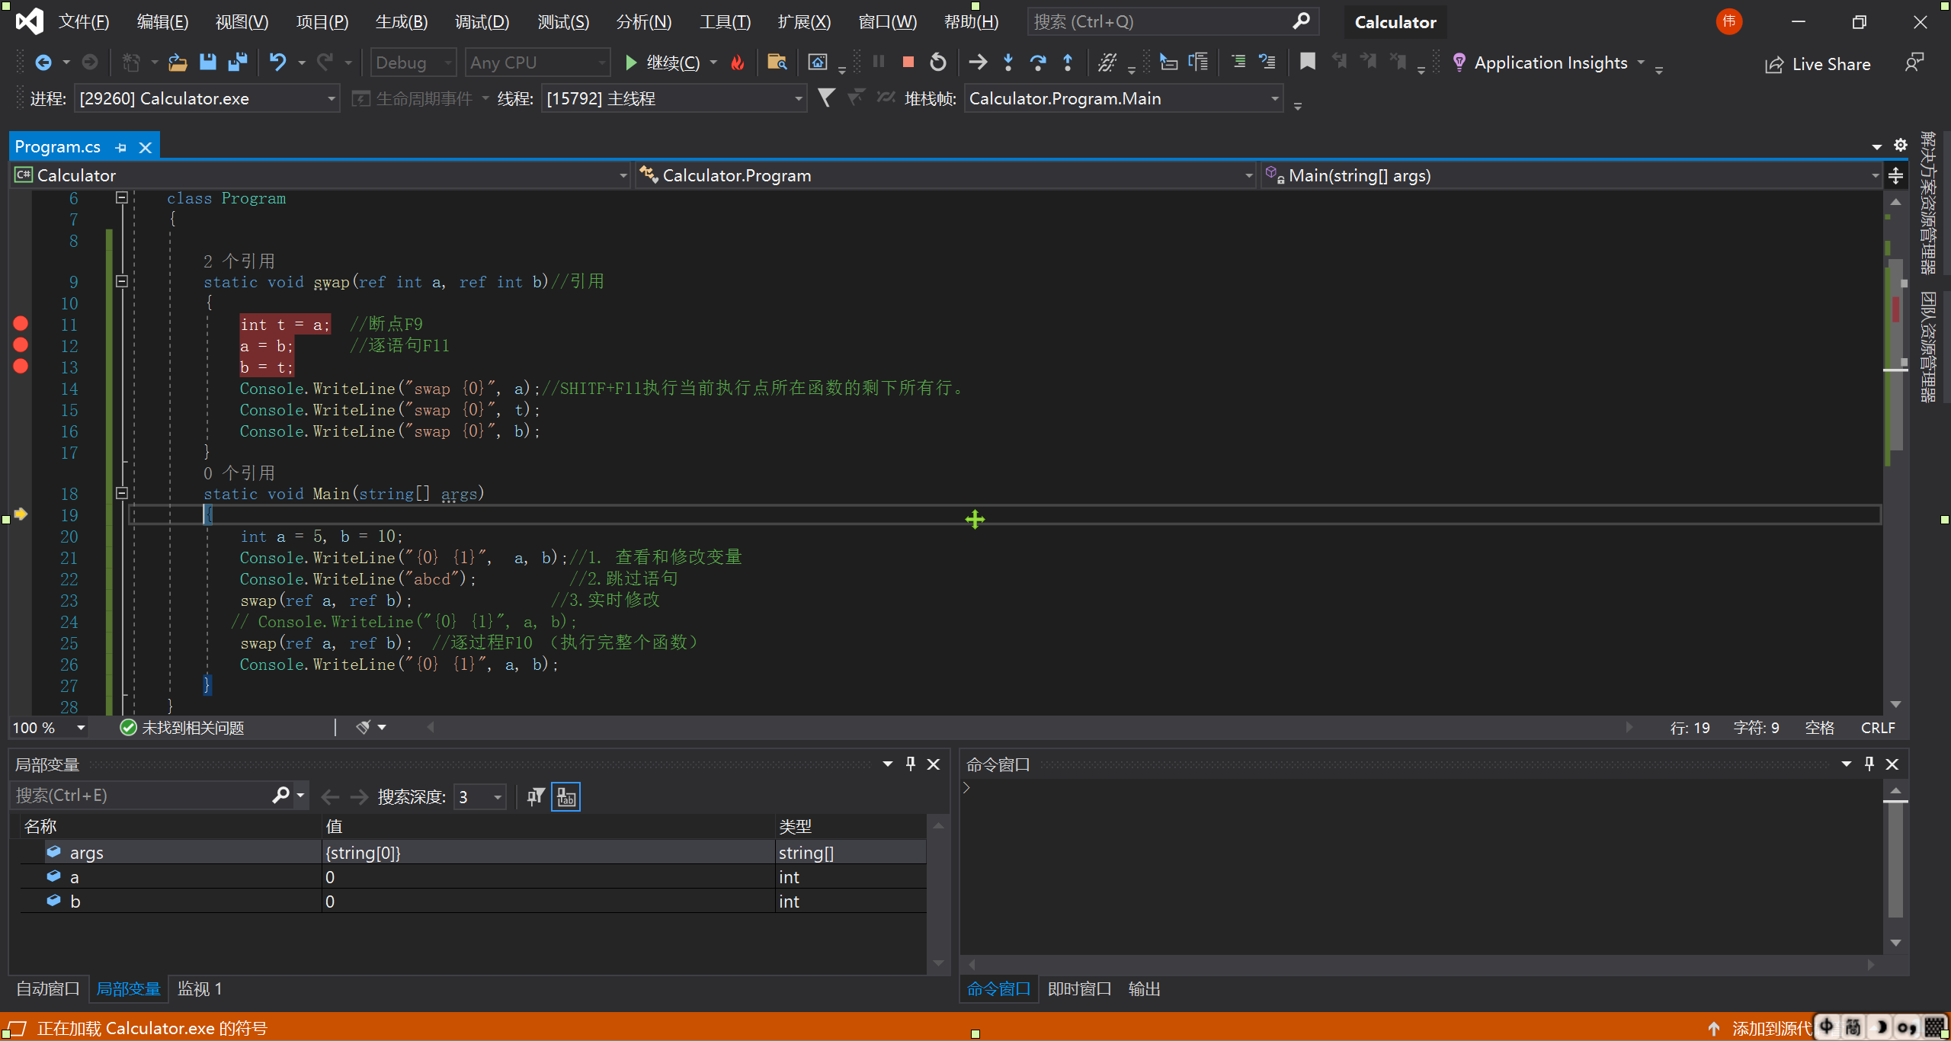The height and width of the screenshot is (1041, 1951).
Task: Open the 调试(D) menu
Action: click(482, 22)
